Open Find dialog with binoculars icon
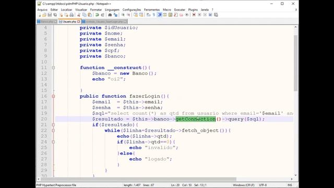This screenshot has width=334, height=188. coord(110,15)
